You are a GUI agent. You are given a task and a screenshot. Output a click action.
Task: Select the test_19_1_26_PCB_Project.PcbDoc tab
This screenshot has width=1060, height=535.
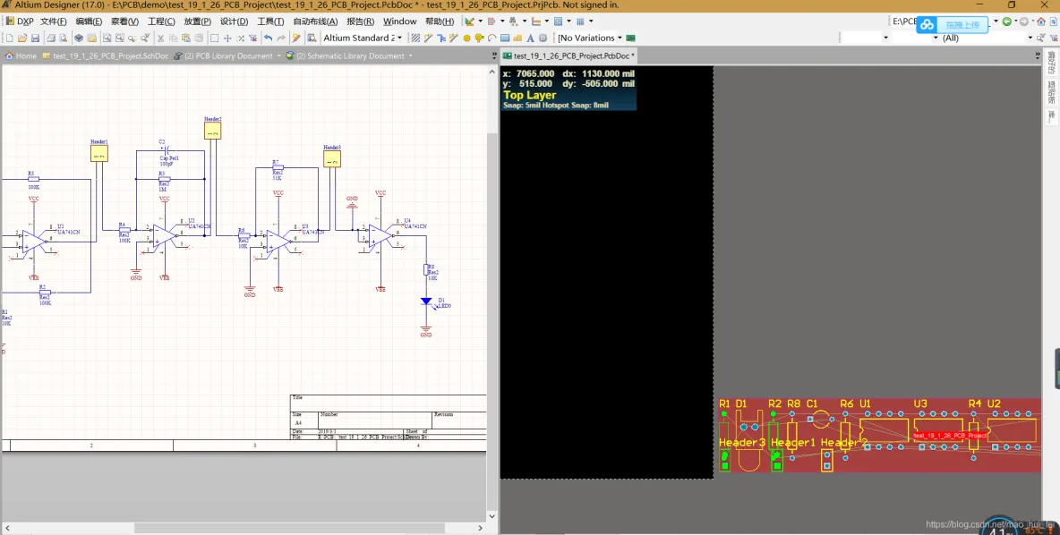coord(568,55)
